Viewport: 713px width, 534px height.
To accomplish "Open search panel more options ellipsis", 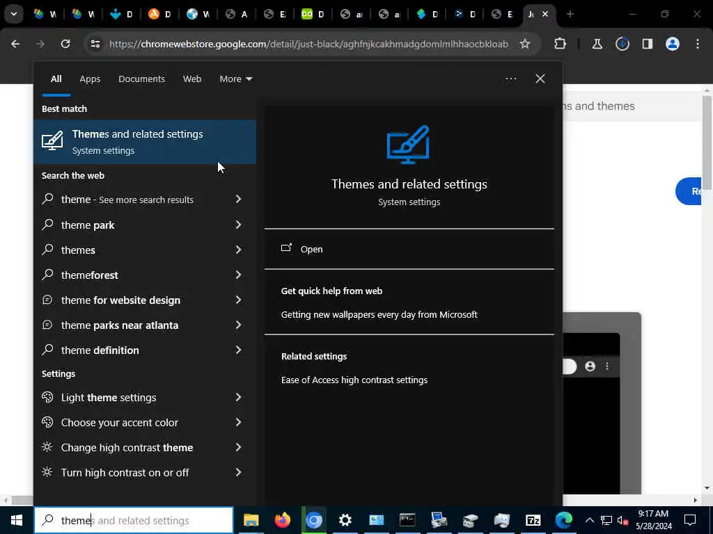I will 510,79.
